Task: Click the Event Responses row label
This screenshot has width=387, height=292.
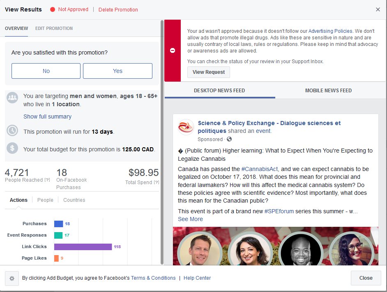Action: (x=27, y=235)
